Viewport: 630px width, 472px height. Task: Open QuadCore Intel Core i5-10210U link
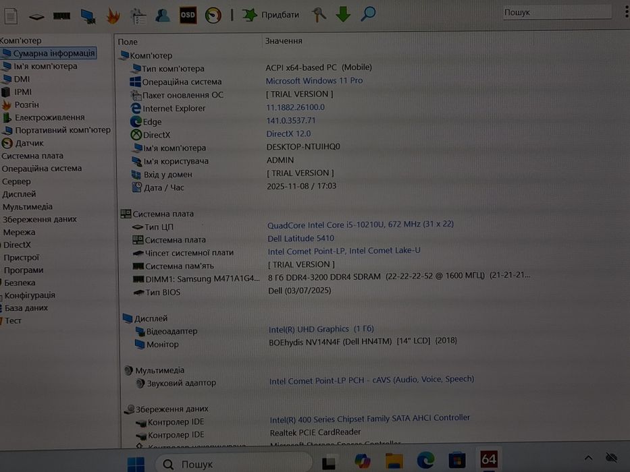pos(361,225)
